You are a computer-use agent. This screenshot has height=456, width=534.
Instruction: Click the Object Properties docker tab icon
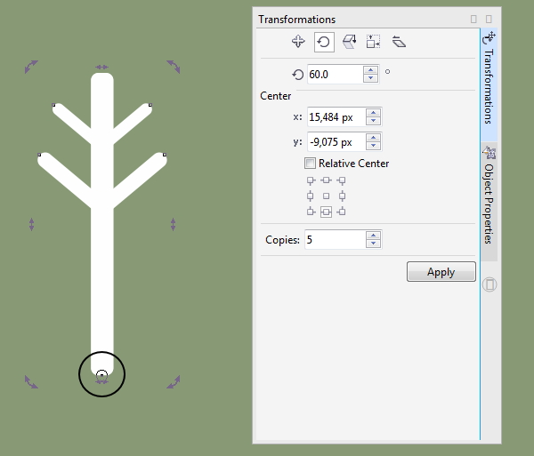489,152
